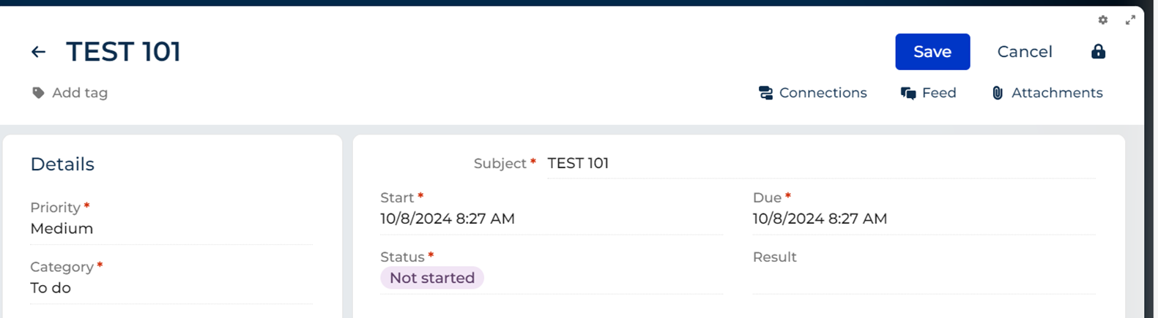The width and height of the screenshot is (1158, 318).
Task: Click the Add tag text link
Action: click(80, 93)
